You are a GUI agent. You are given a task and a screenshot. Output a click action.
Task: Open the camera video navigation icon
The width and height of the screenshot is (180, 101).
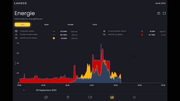click(90, 97)
